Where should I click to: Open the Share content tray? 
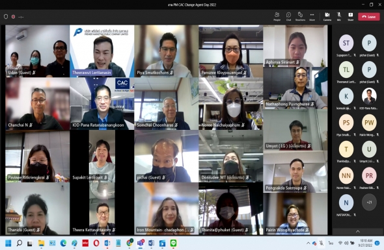pyautogui.click(x=350, y=17)
